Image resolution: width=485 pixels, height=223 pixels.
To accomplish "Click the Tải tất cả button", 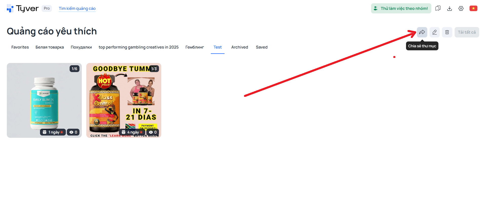I will click(467, 32).
